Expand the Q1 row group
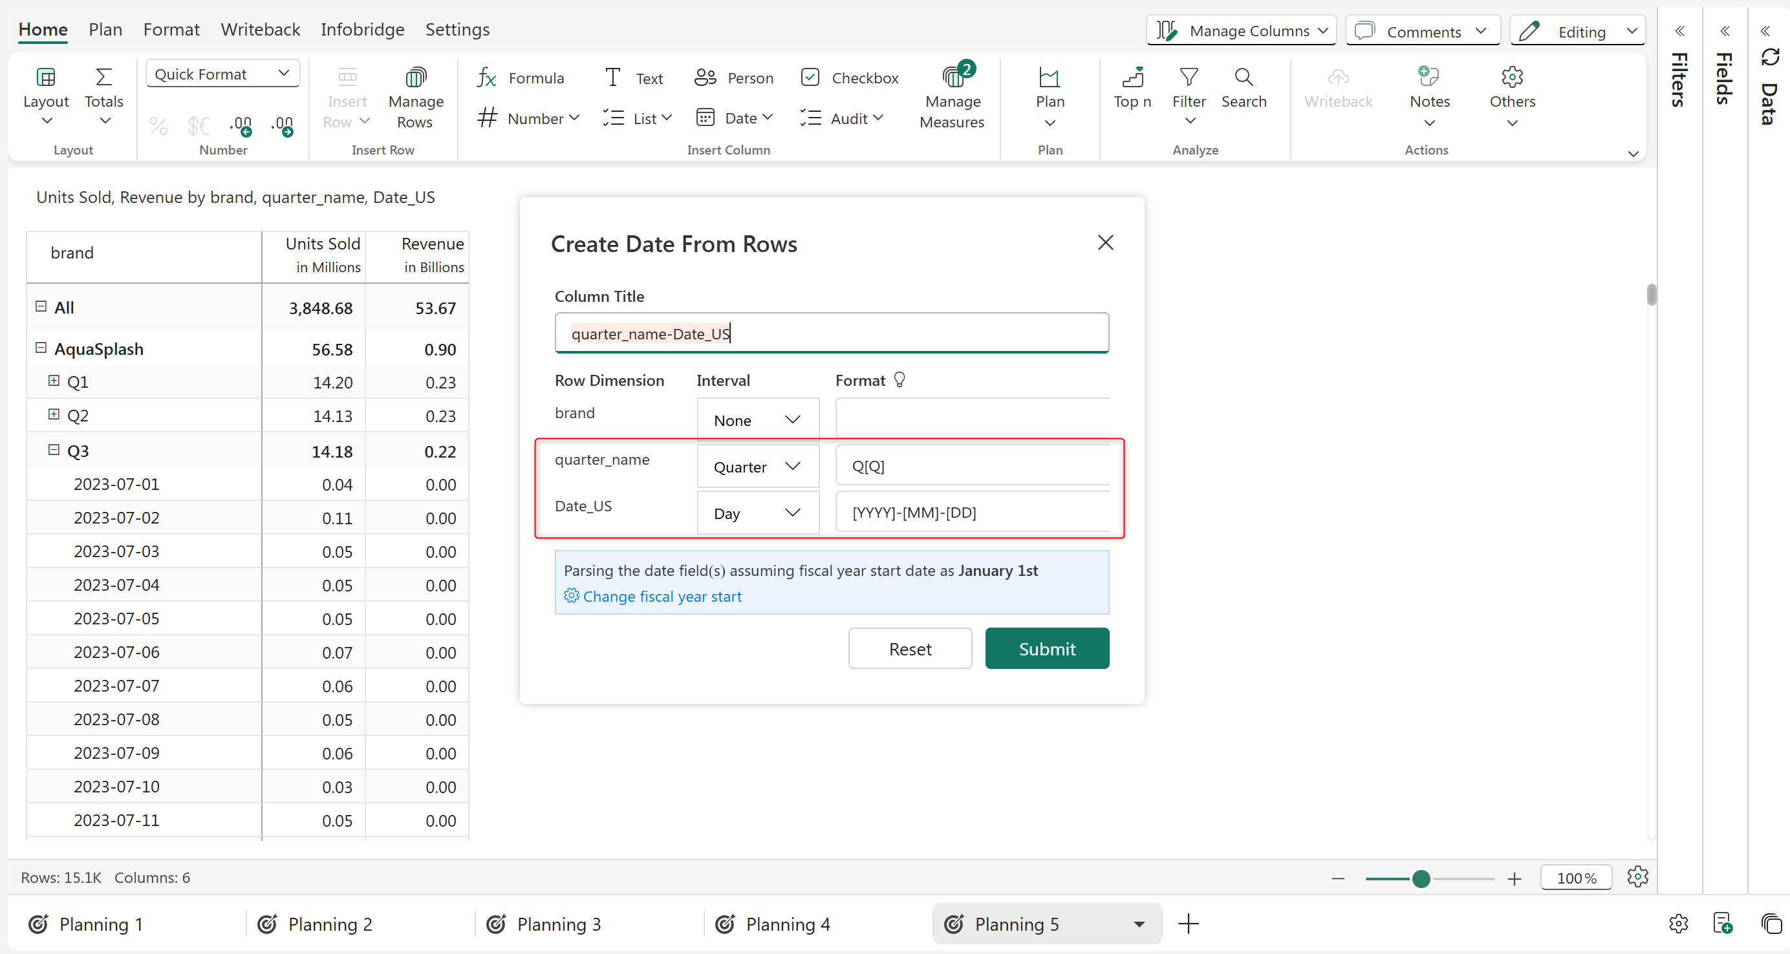The height and width of the screenshot is (954, 1790). point(54,381)
